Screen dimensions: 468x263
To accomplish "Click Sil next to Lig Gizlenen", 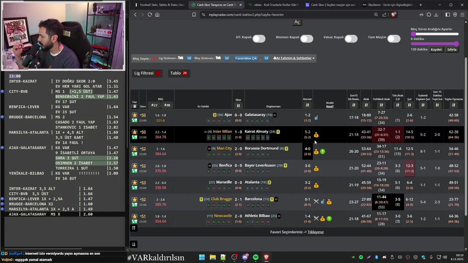I will pyautogui.click(x=189, y=58).
